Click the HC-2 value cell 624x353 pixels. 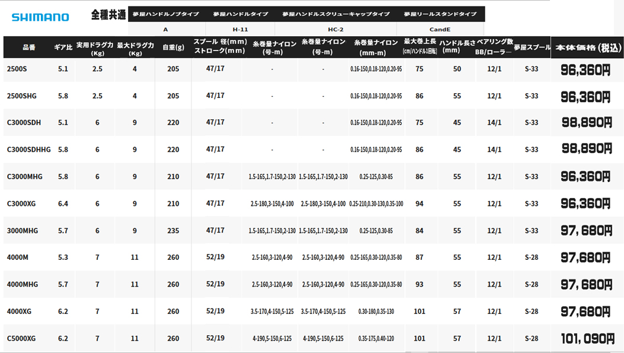(336, 28)
